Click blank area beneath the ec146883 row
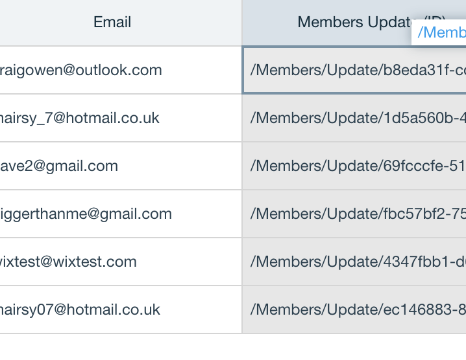This screenshot has height=360, width=466. pyautogui.click(x=354, y=347)
